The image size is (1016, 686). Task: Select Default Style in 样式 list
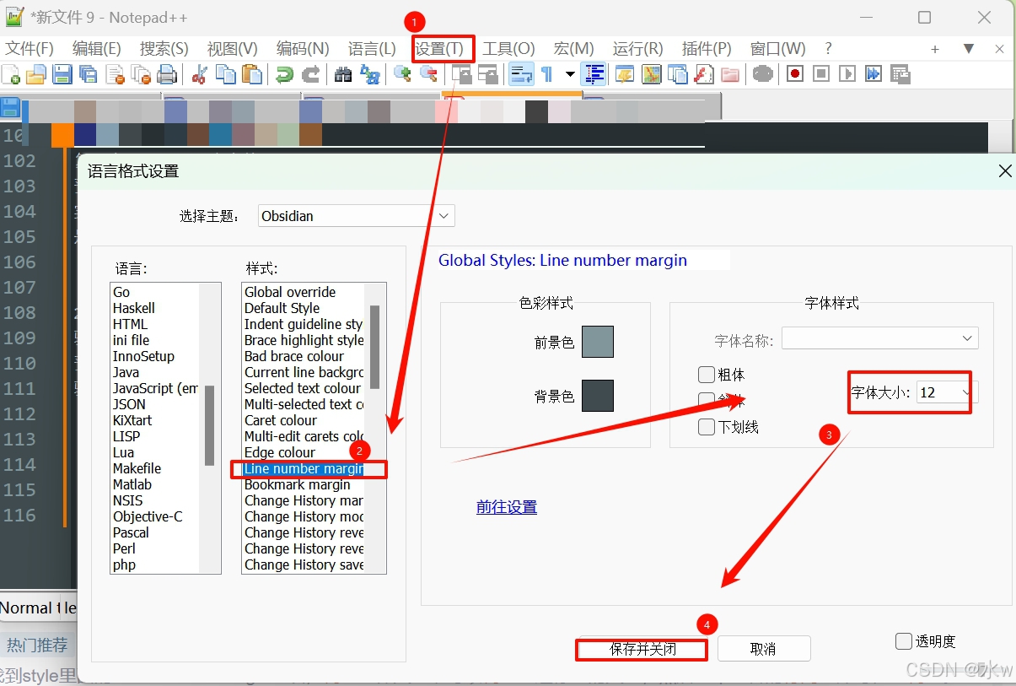(282, 308)
